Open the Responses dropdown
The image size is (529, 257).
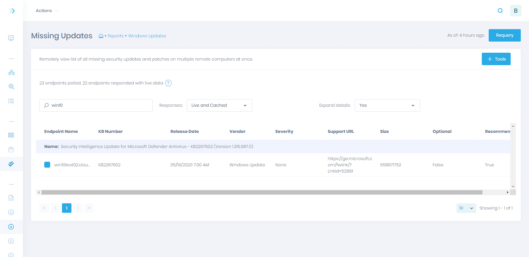click(219, 105)
